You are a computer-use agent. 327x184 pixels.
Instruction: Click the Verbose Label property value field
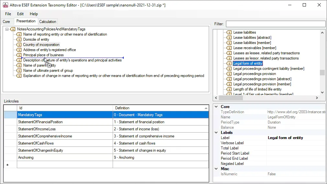[x=296, y=143]
